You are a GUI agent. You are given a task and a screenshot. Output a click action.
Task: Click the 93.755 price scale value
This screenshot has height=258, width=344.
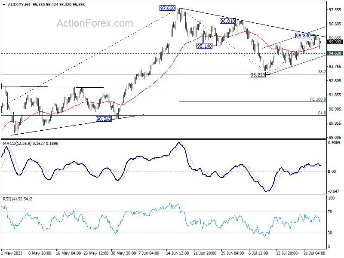[x=335, y=67]
